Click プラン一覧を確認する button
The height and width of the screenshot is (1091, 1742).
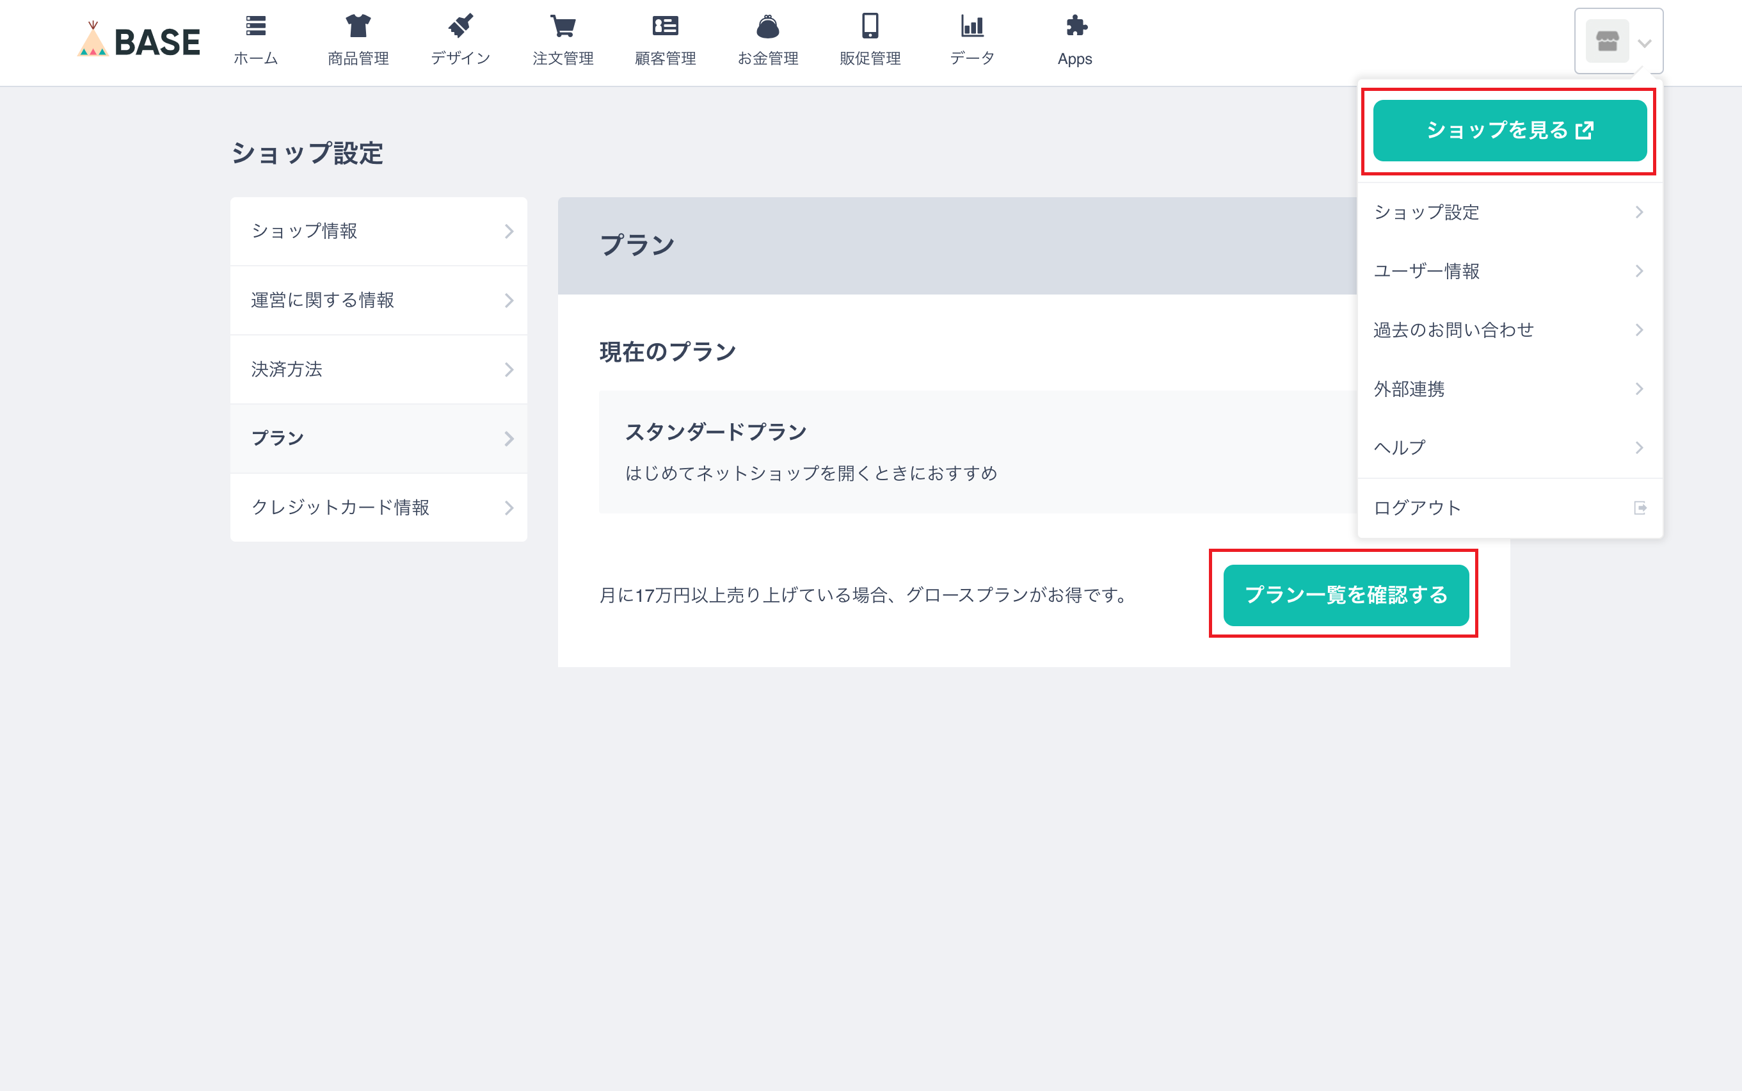[x=1346, y=595]
